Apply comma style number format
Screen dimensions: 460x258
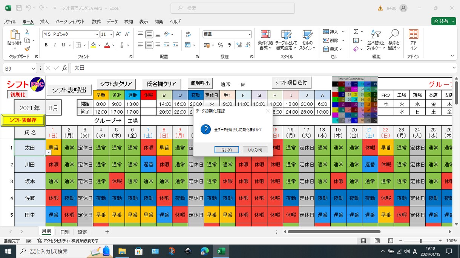click(229, 45)
